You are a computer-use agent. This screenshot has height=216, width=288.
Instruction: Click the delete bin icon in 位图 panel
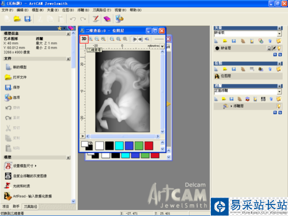click(x=270, y=69)
